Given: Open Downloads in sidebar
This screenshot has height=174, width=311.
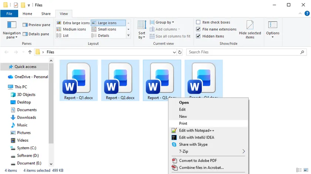Looking at the screenshot, I should pos(23,117).
